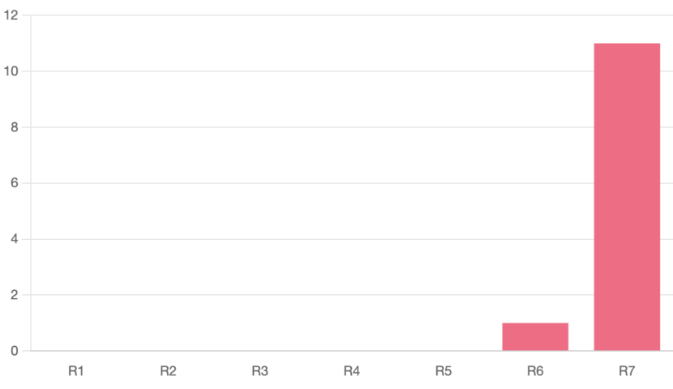Image resolution: width=673 pixels, height=389 pixels.
Task: Click the R4 category label
Action: click(x=351, y=371)
